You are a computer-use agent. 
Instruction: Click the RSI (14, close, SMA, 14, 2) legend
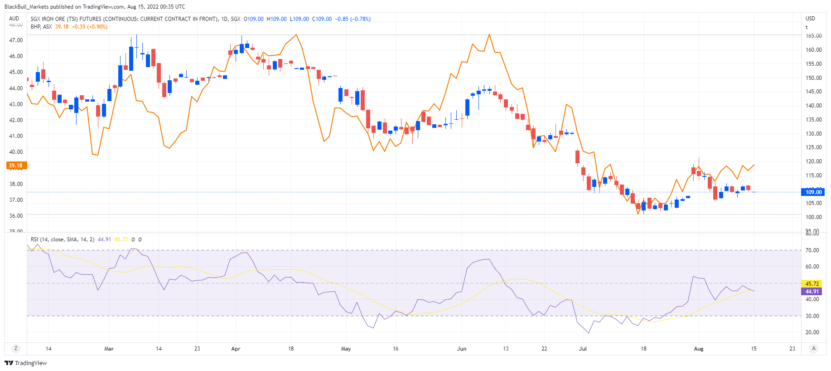click(x=63, y=239)
